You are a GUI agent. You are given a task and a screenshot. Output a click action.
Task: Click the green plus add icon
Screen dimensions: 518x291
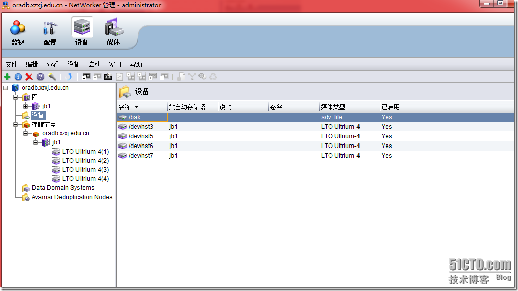(x=7, y=77)
